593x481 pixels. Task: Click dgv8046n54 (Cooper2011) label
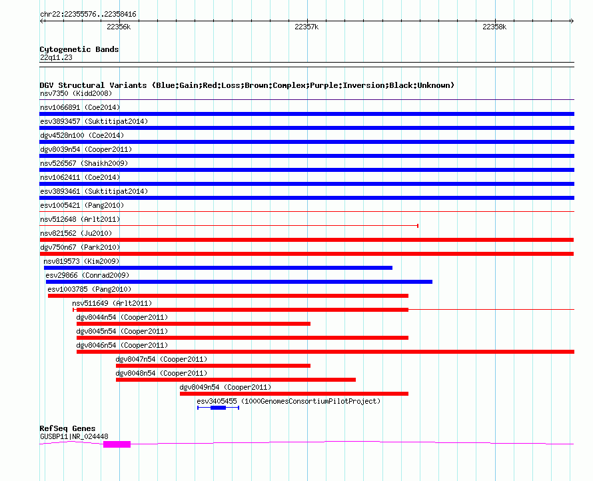(122, 345)
